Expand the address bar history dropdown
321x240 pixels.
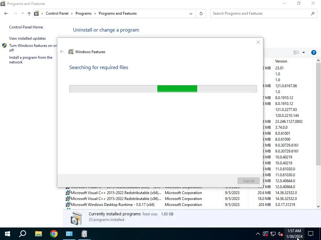(191, 14)
